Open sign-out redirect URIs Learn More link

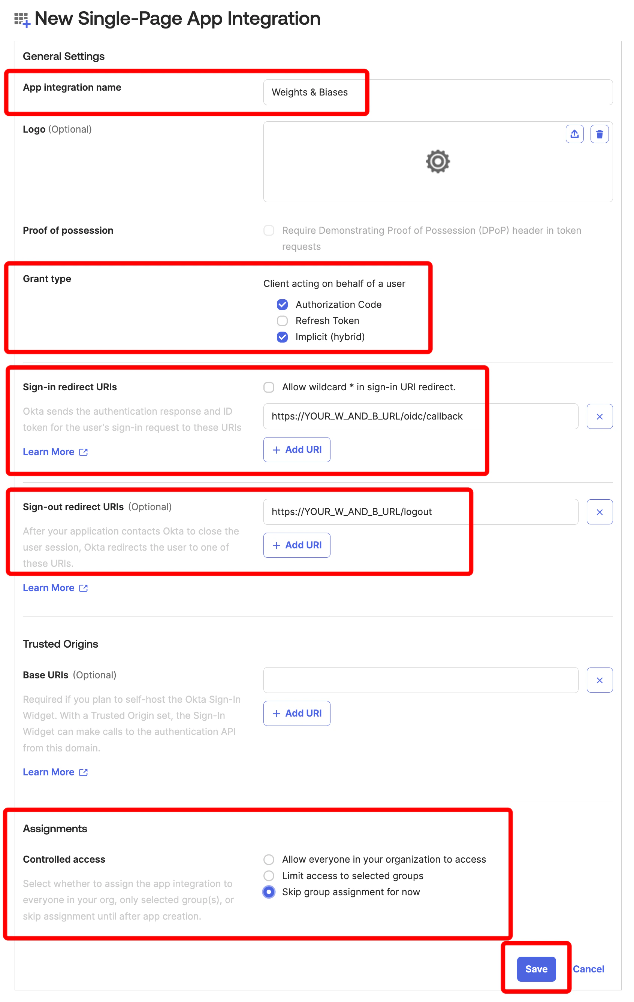point(49,588)
